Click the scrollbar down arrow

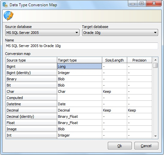[155, 136]
